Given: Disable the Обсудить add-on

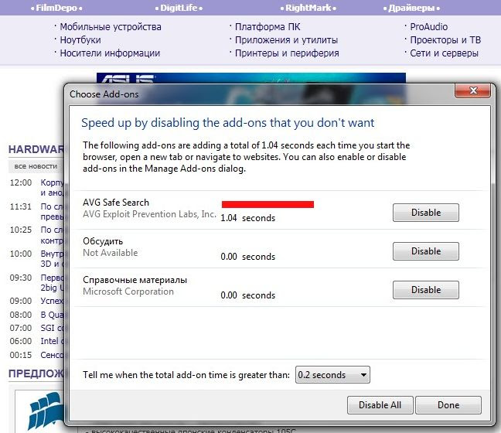Looking at the screenshot, I should (x=425, y=251).
